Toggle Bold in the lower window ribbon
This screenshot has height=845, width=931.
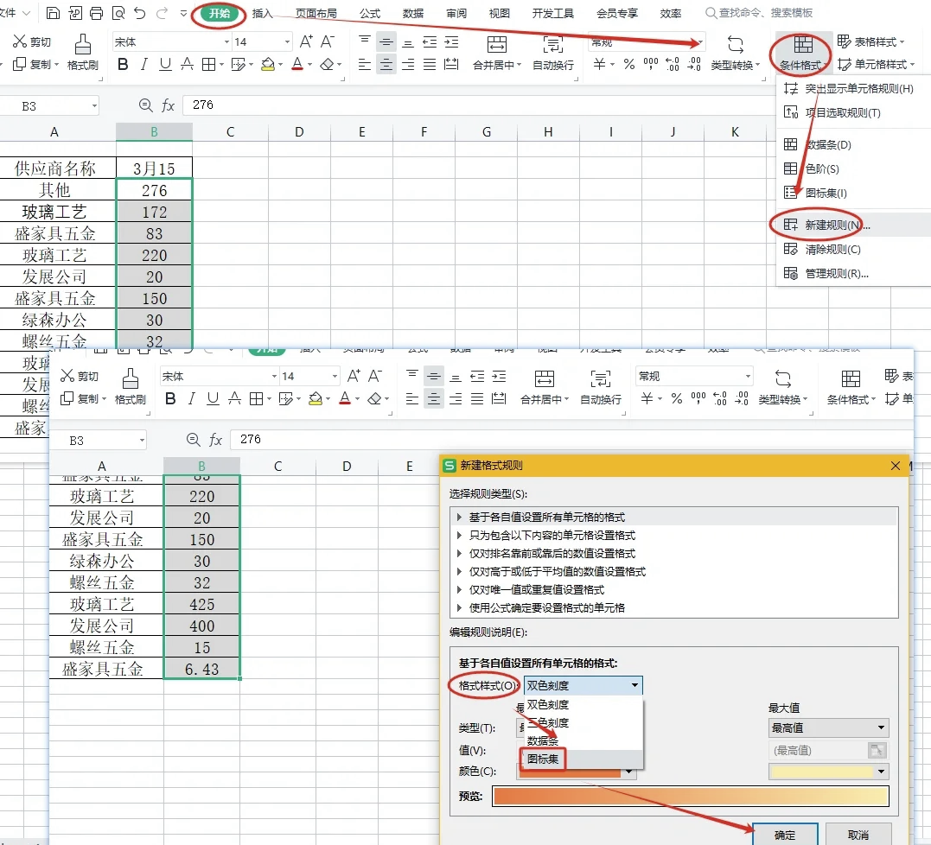(170, 399)
